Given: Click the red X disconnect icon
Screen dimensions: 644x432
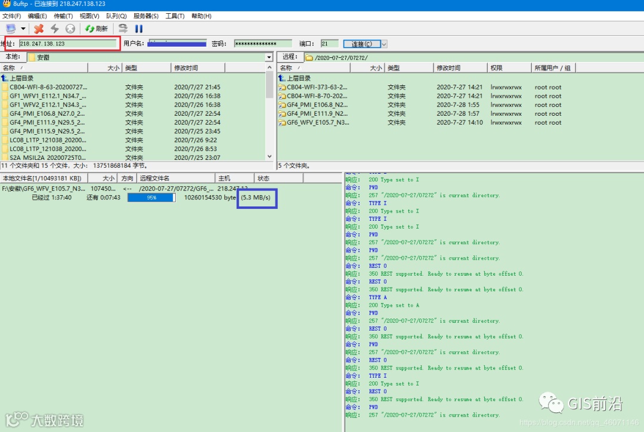Looking at the screenshot, I should [39, 29].
